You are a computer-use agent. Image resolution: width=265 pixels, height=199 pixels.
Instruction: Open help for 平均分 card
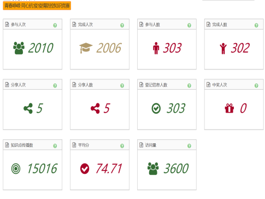pos(122,146)
